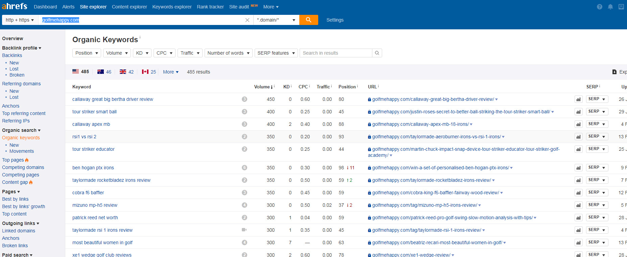Sort by the Traffic column header
The height and width of the screenshot is (257, 627).
(323, 87)
